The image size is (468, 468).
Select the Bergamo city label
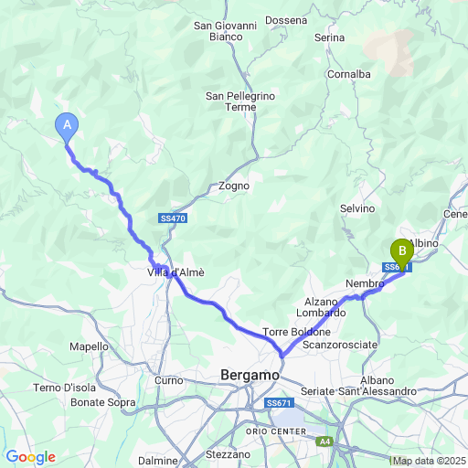click(250, 375)
